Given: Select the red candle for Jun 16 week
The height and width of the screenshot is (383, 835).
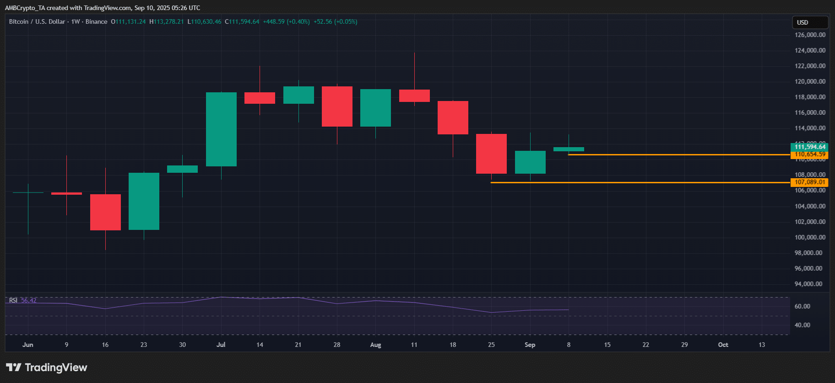Looking at the screenshot, I should (105, 212).
